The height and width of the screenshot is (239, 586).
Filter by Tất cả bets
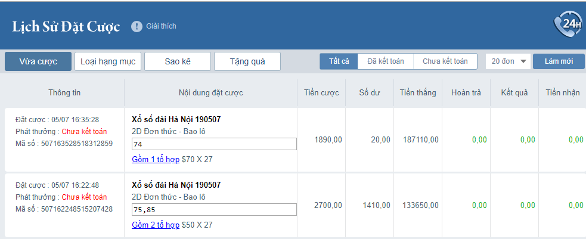pos(339,61)
